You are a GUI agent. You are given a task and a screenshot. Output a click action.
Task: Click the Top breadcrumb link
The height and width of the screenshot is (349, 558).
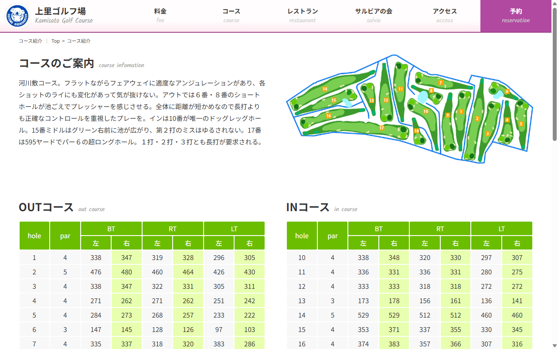[x=55, y=41]
